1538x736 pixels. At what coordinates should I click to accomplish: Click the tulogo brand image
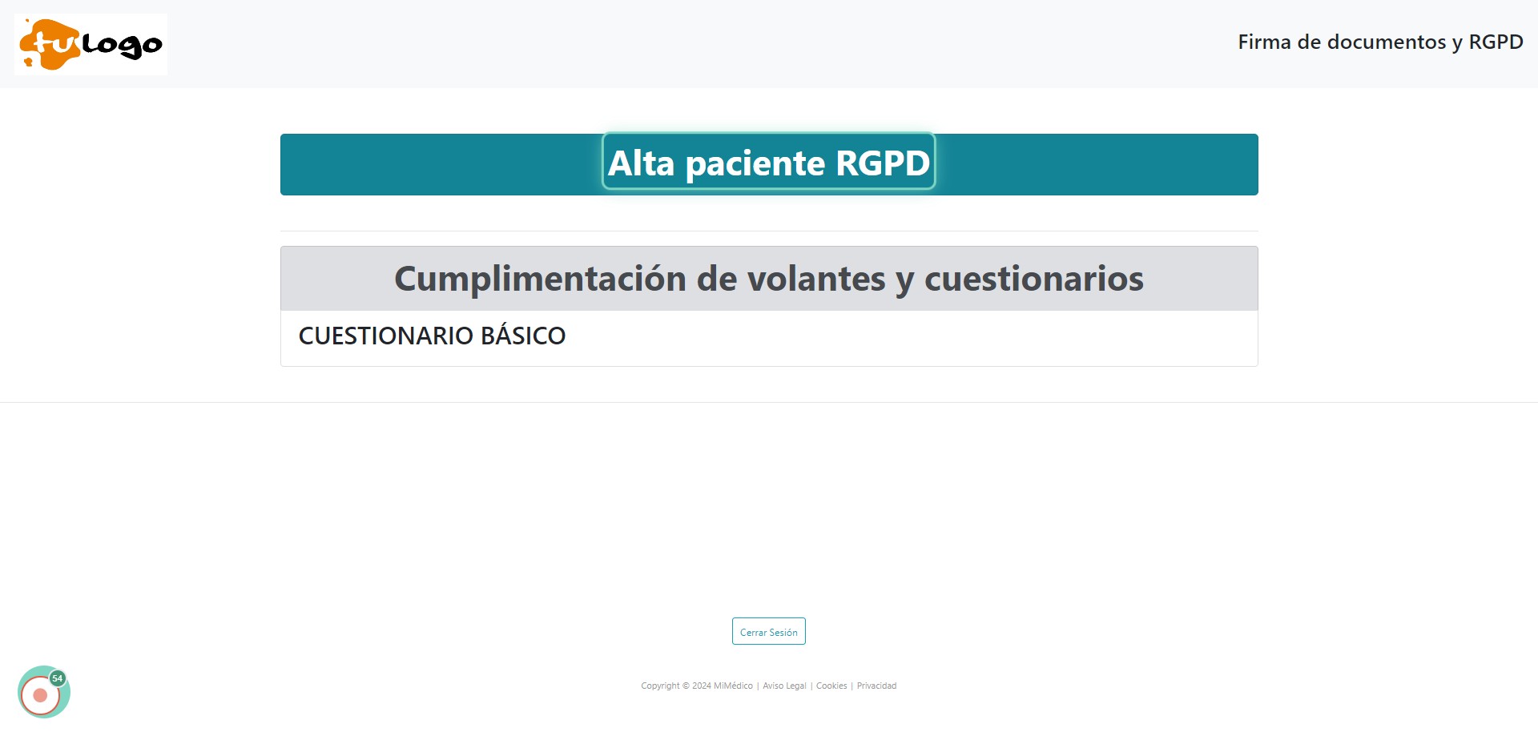[x=91, y=44]
